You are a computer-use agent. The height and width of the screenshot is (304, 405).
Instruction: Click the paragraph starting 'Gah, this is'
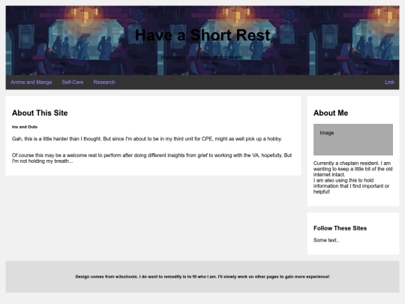(x=147, y=139)
